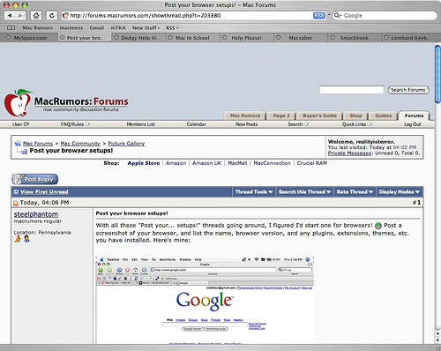Click the user icon under steelphantom's location

(26, 239)
